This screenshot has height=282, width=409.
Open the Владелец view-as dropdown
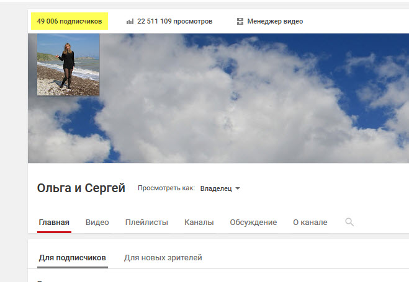220,188
